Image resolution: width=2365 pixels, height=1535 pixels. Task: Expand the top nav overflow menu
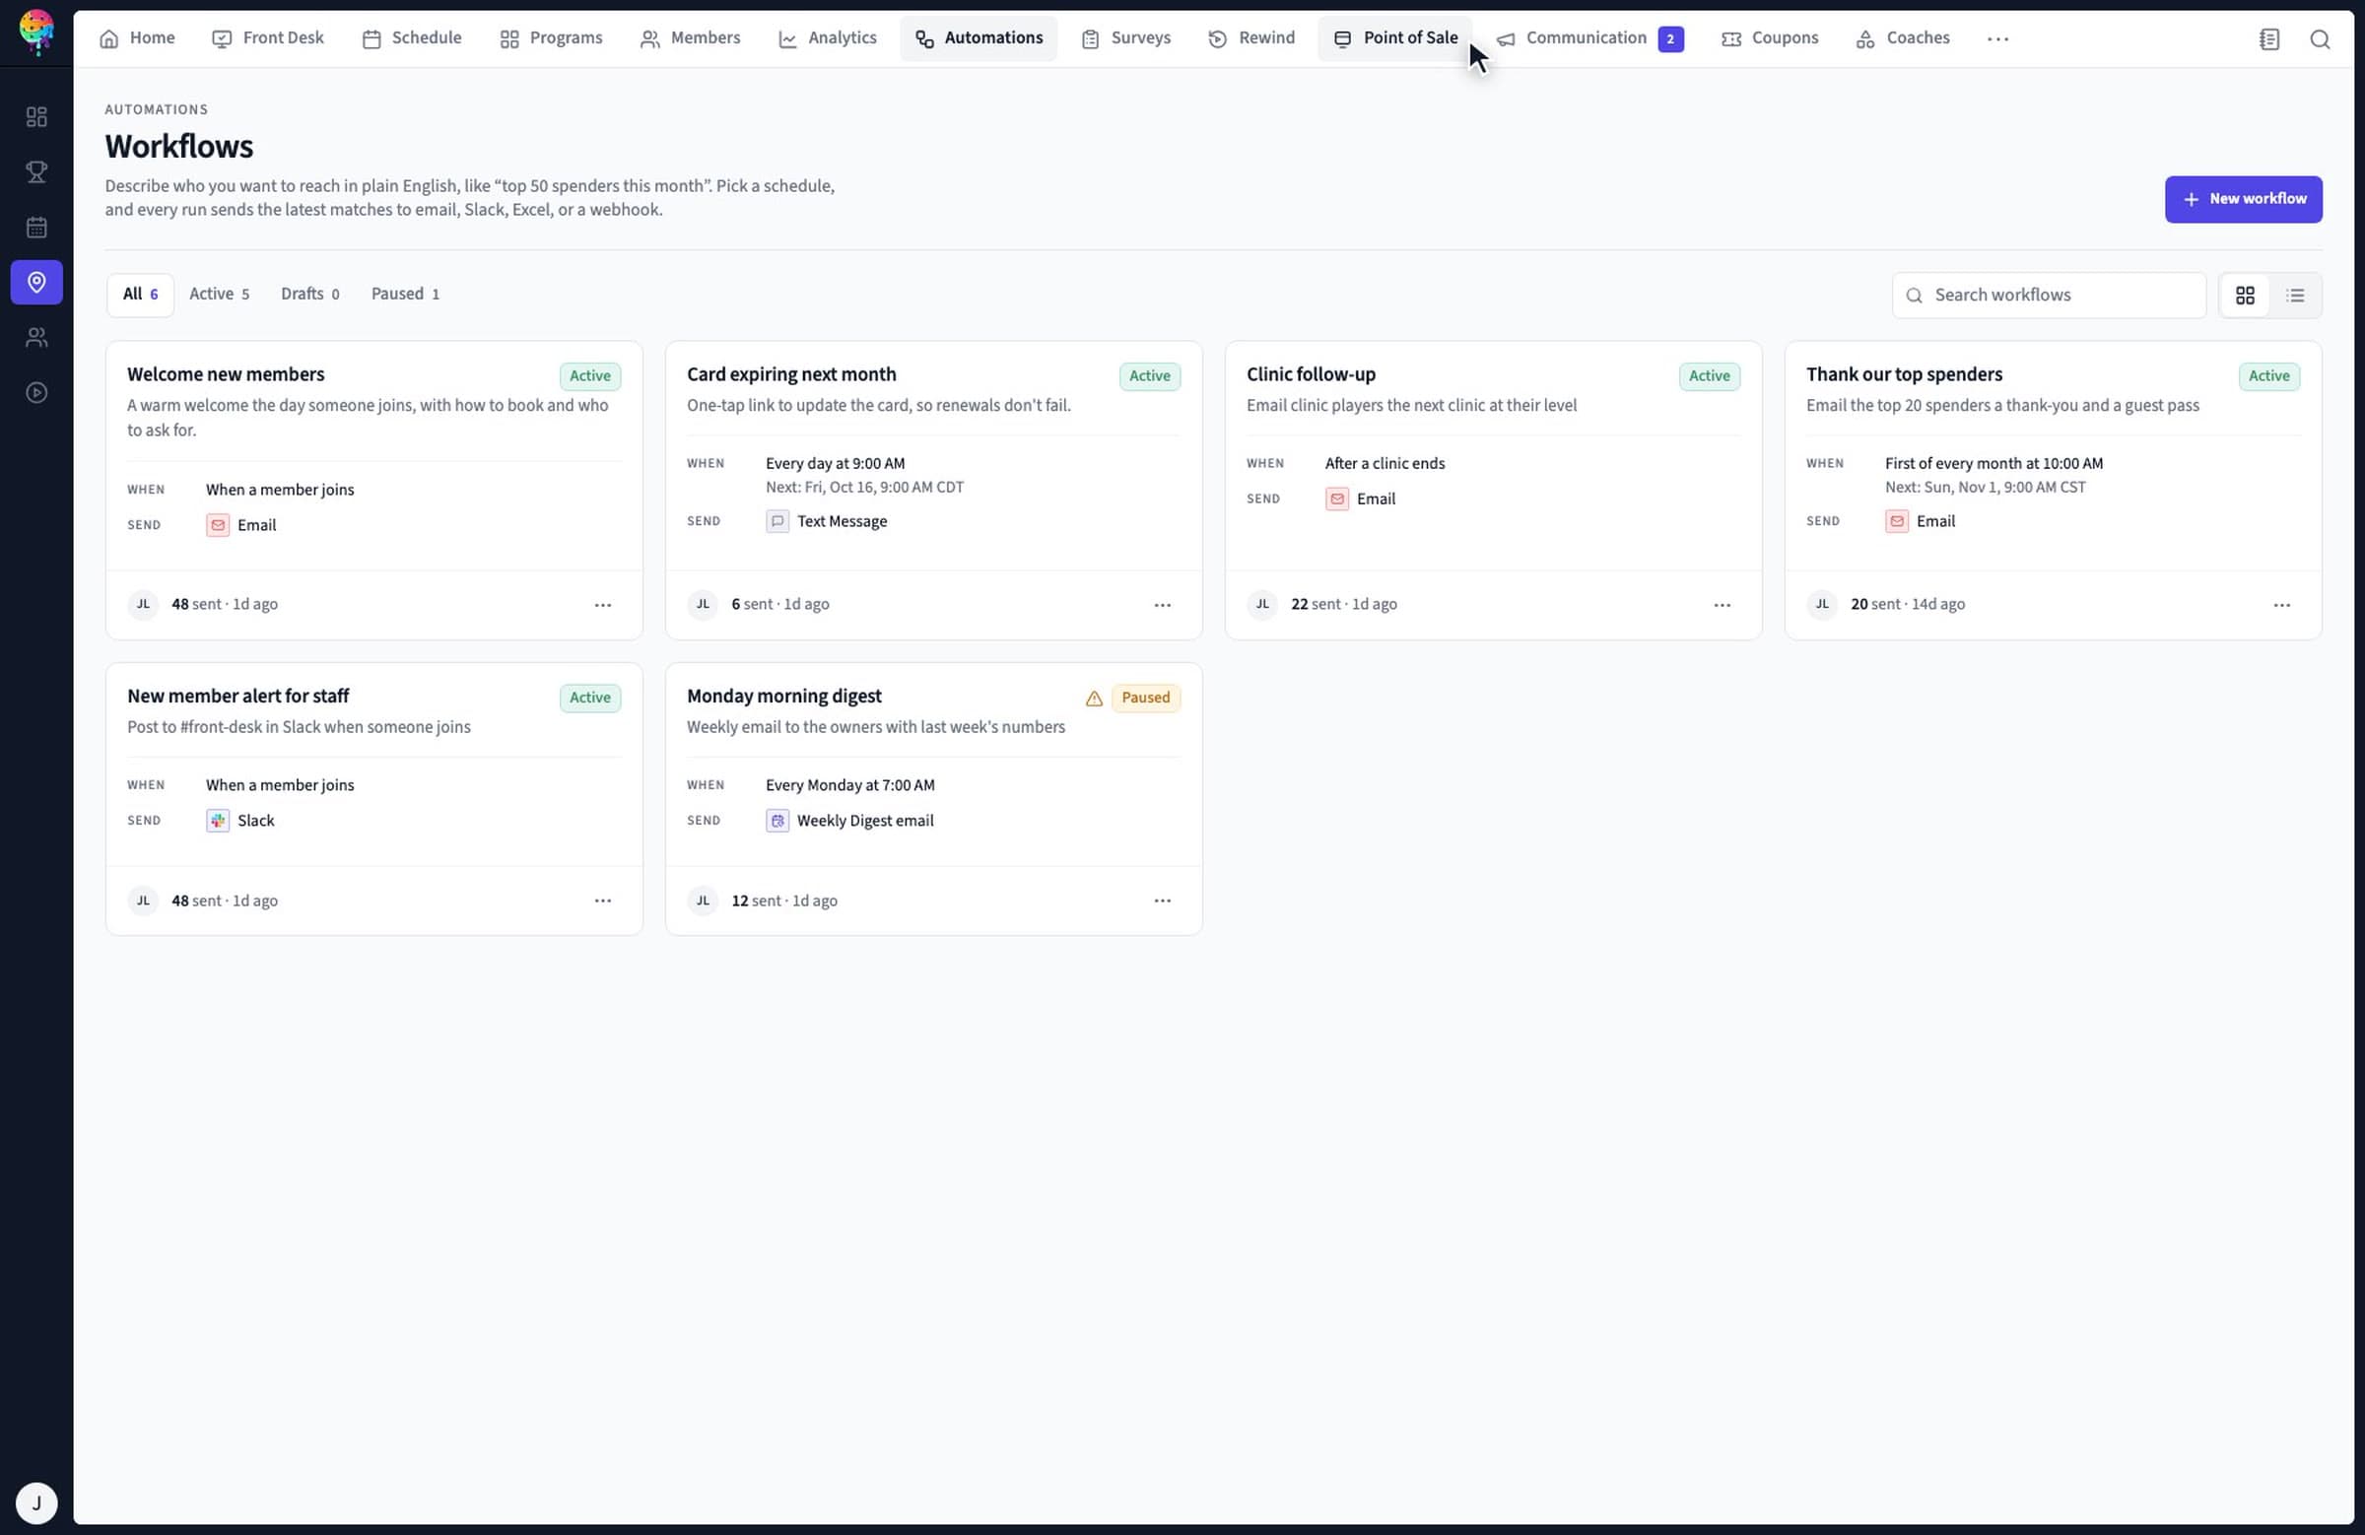1997,38
